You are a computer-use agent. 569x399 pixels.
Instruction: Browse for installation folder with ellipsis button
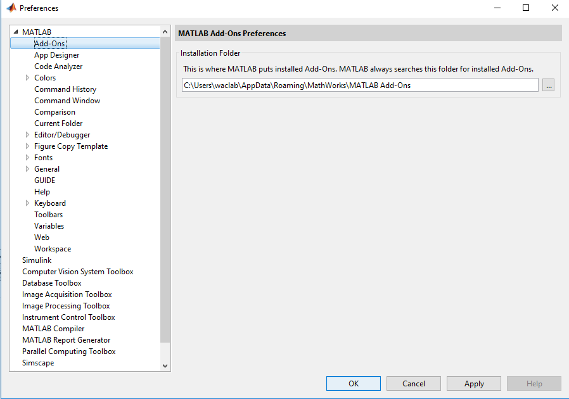point(548,85)
